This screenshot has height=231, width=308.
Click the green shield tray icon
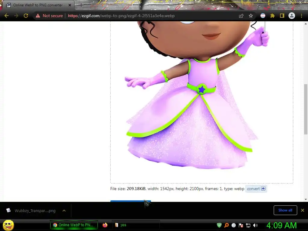click(219, 225)
